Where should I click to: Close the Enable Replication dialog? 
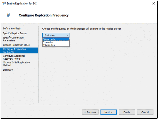click(x=153, y=3)
